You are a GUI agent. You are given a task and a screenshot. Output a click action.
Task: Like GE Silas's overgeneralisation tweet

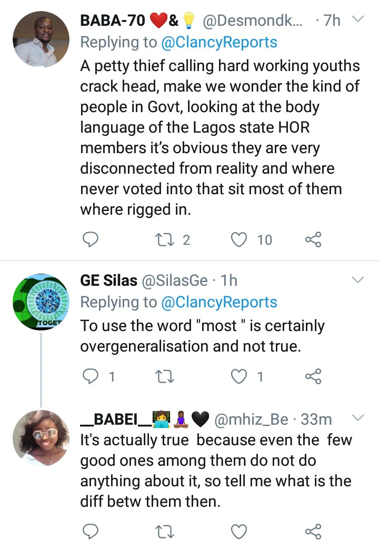[240, 376]
